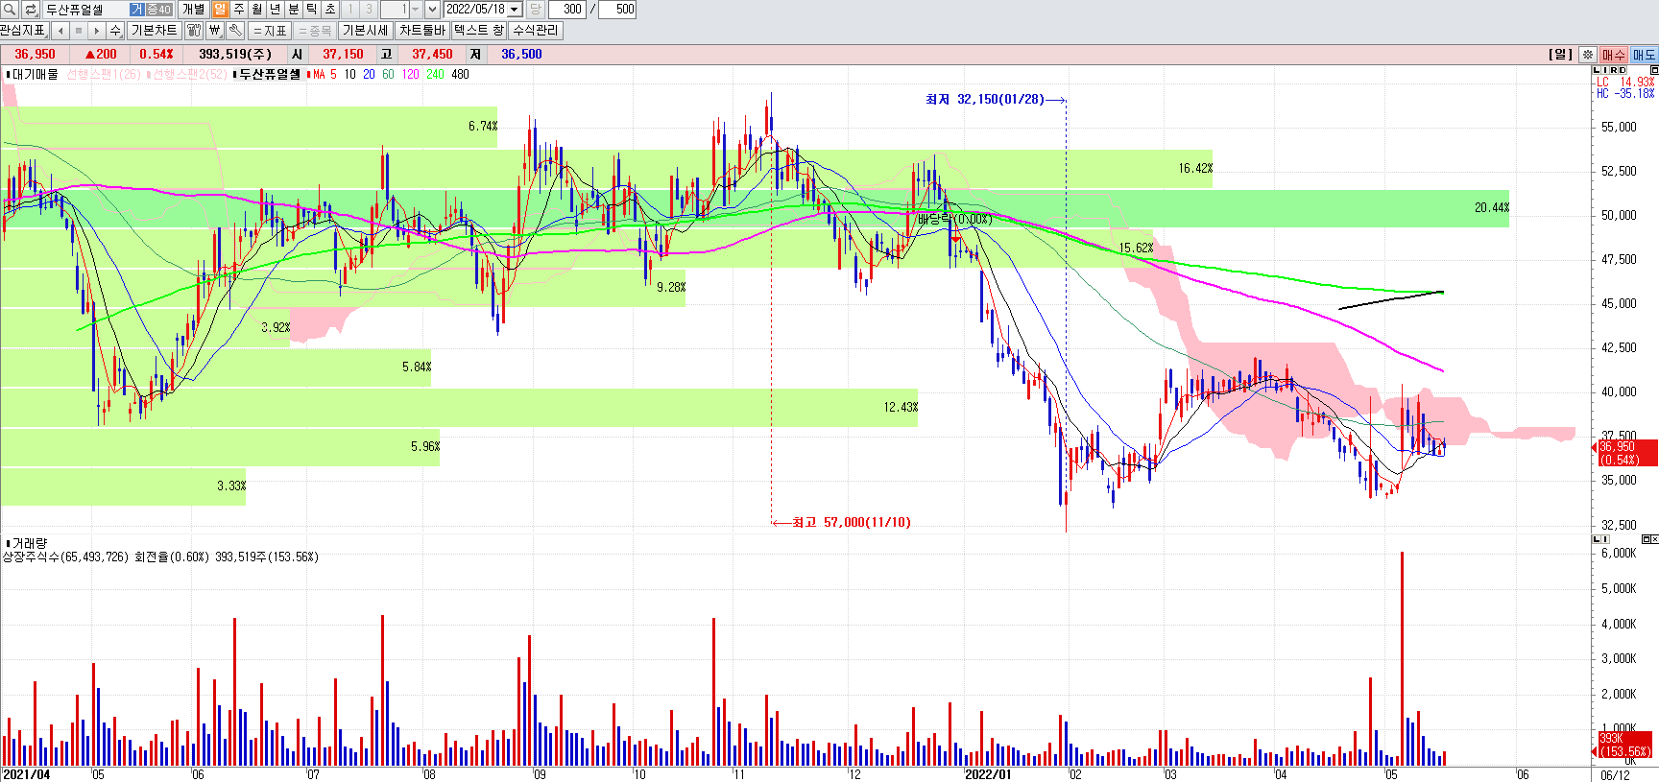The width and height of the screenshot is (1659, 782).
Task: Toggle the =종목 stock link
Action: click(x=315, y=31)
